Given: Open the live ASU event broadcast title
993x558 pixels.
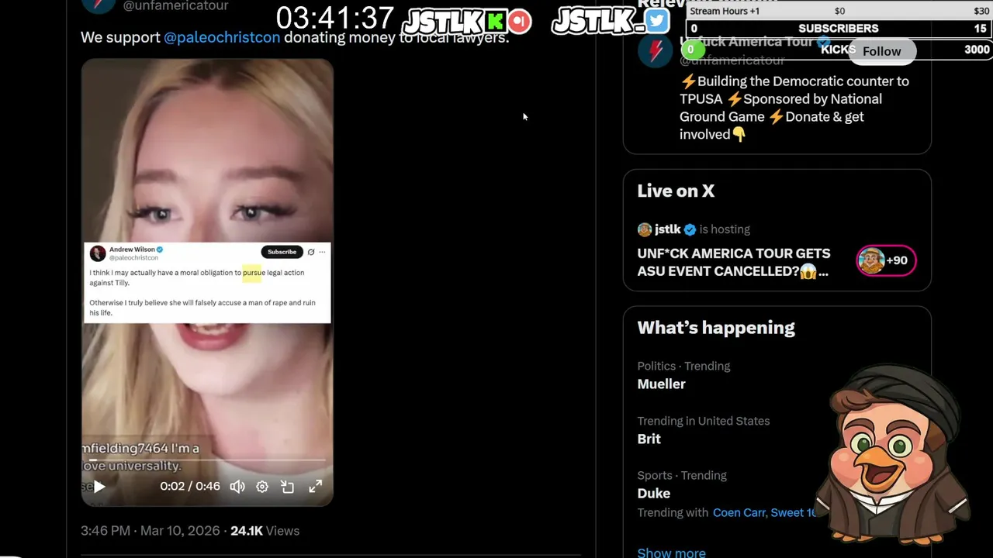Looking at the screenshot, I should point(734,262).
